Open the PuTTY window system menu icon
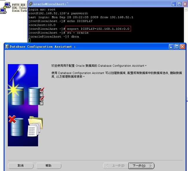Viewport: 188px width, 171px height. 30,4
